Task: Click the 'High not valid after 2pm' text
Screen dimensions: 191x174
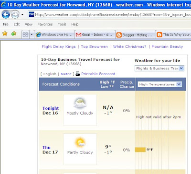Action: point(159,117)
